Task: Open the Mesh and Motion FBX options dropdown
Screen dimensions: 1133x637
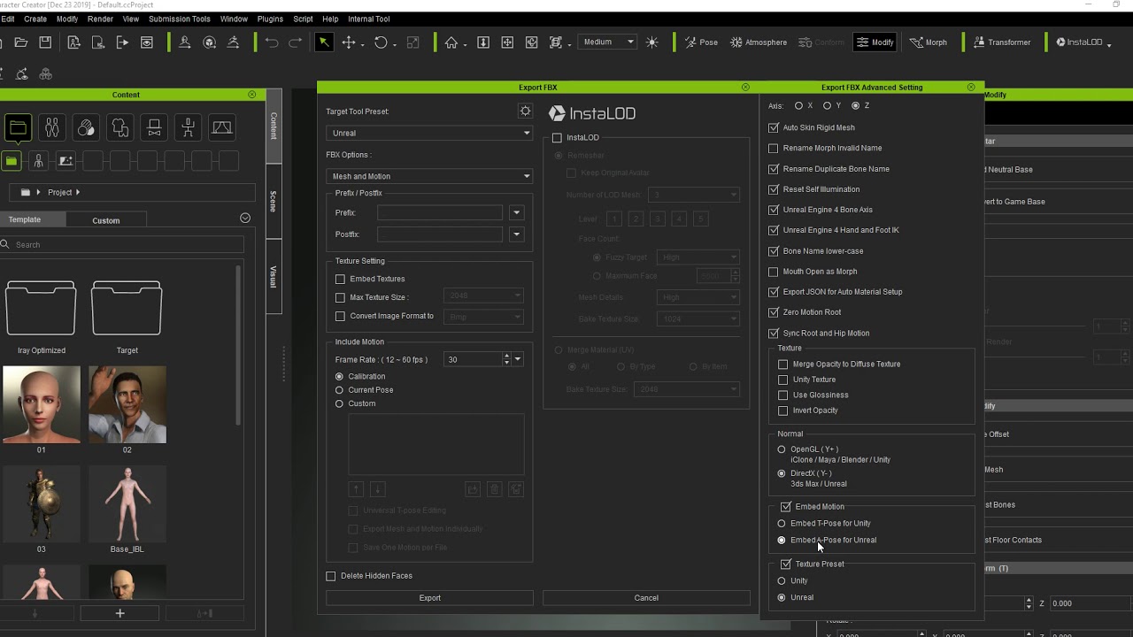Action: [x=429, y=176]
